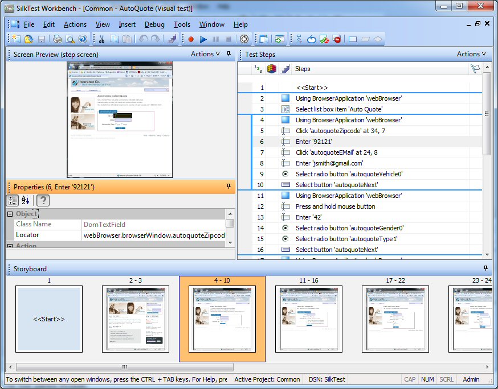Cut the selected step with scissors icon
This screenshot has height=389, width=498.
[101, 39]
